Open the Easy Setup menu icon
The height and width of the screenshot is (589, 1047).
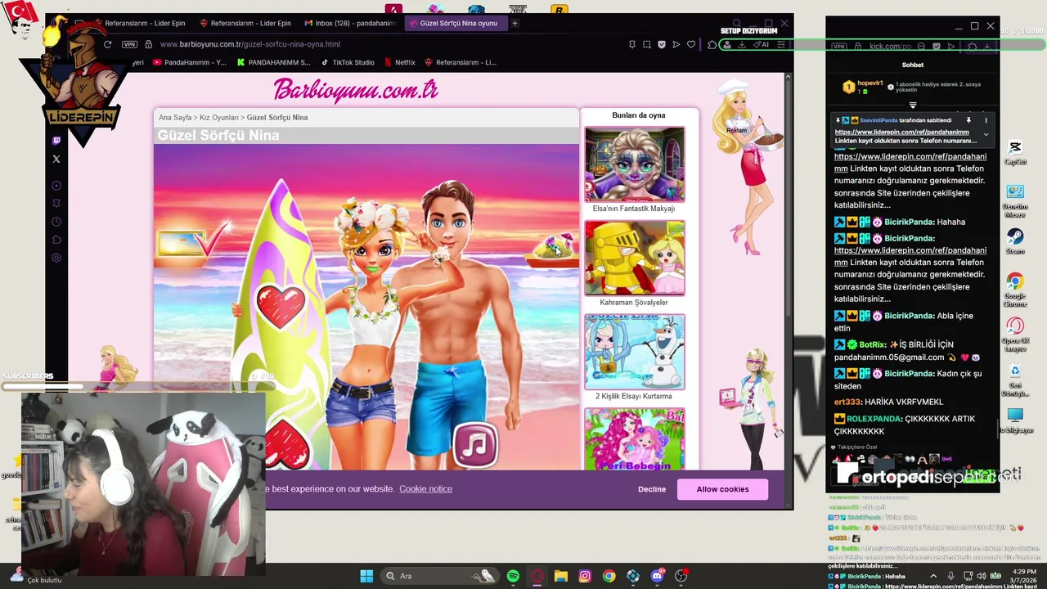click(781, 44)
